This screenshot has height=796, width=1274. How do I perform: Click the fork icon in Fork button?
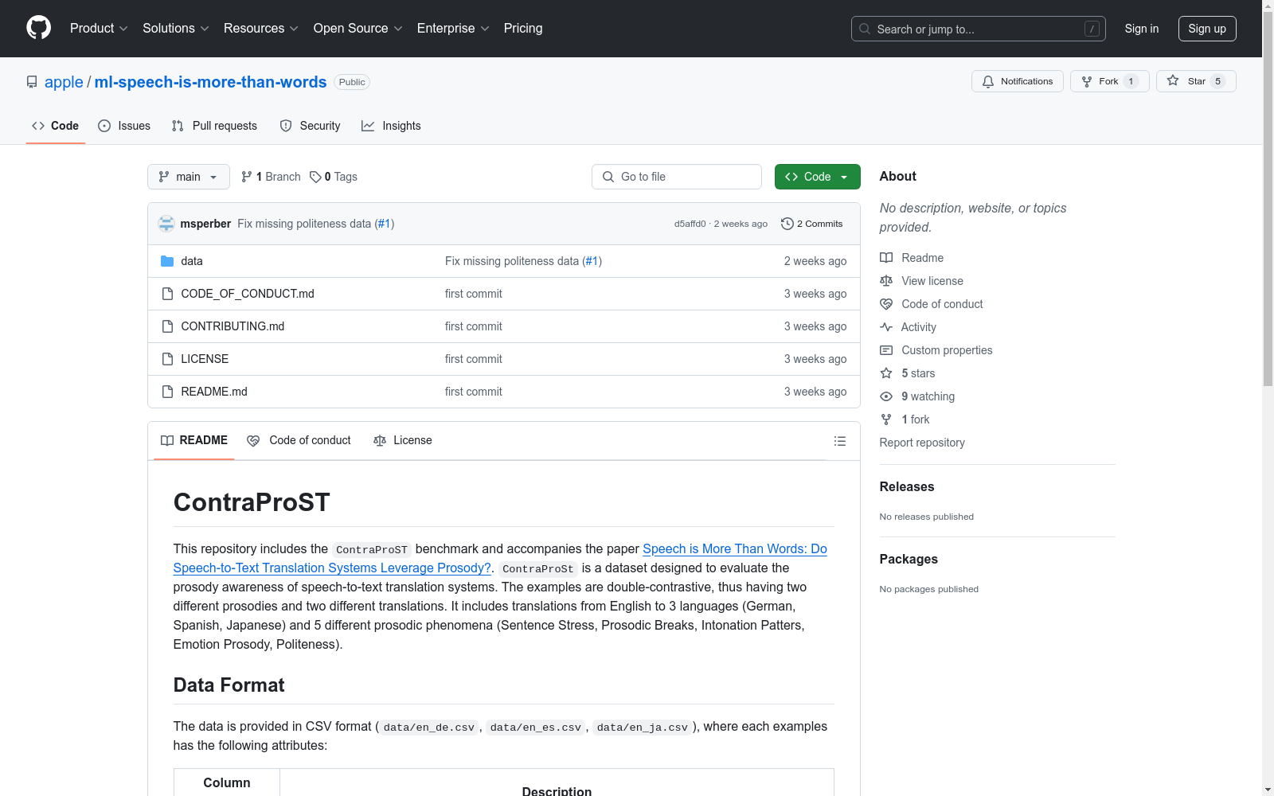point(1087,81)
